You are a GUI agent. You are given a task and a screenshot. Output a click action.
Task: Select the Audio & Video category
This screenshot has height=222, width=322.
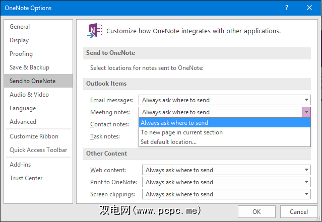click(x=29, y=95)
